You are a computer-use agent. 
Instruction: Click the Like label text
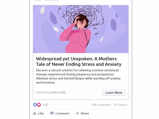41,113
